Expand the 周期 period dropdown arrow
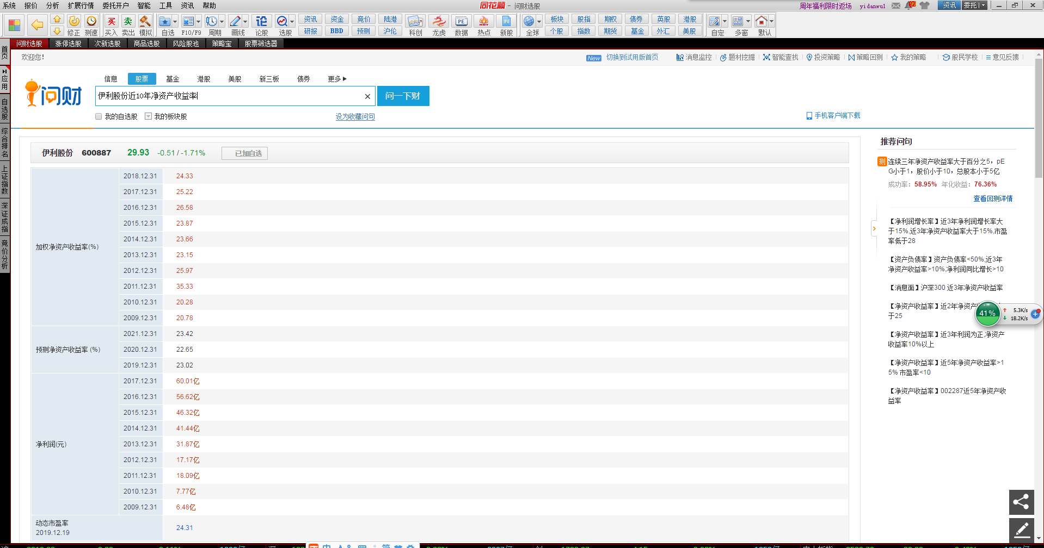The width and height of the screenshot is (1044, 548). 222,22
